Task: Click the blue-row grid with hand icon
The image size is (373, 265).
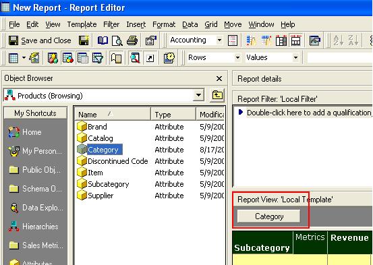Action: [266, 40]
